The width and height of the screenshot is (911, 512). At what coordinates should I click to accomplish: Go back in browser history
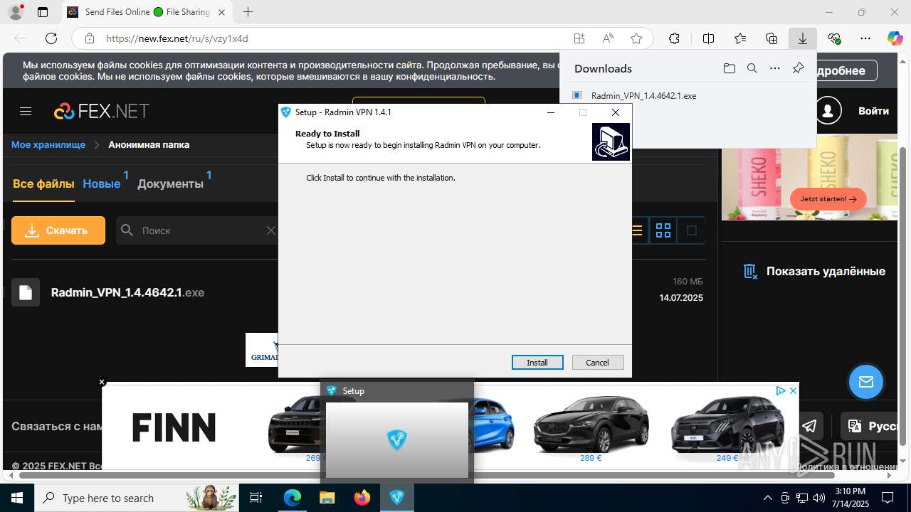pos(20,38)
